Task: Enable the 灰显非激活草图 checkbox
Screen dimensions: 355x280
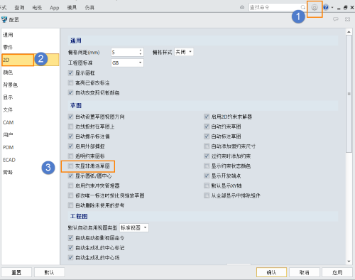Action: tap(70, 166)
